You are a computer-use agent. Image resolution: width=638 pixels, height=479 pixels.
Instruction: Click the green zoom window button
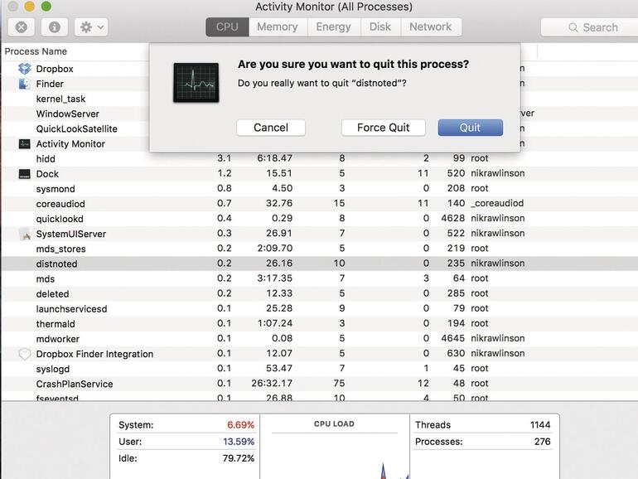coord(46,6)
